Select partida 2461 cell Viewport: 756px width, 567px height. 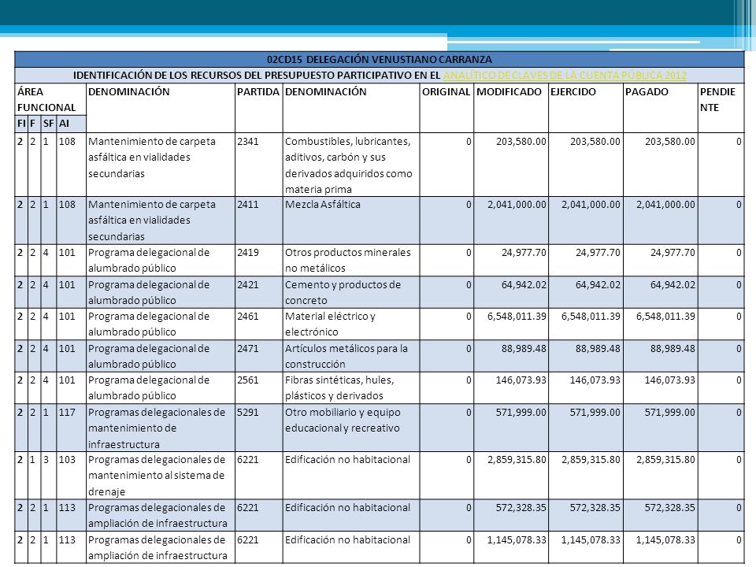tap(259, 324)
